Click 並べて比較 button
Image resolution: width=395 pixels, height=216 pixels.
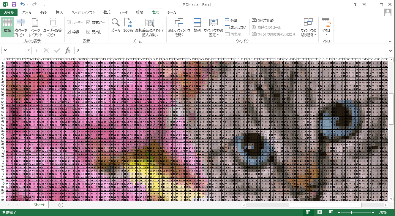263,20
